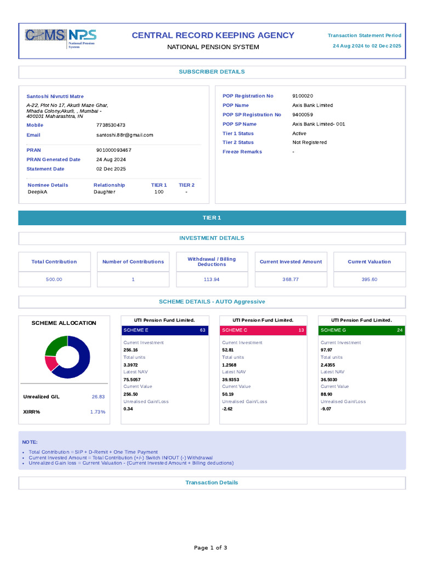This screenshot has height=561, width=421.
Task: Click POP Registration No value 9100020
Action: coord(303,96)
